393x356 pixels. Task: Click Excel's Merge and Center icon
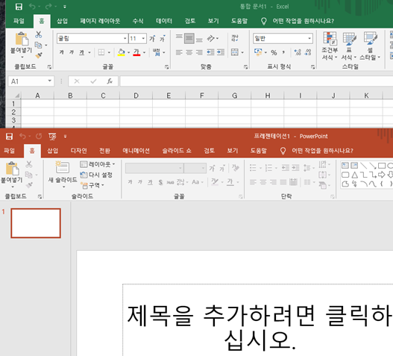pyautogui.click(x=235, y=52)
